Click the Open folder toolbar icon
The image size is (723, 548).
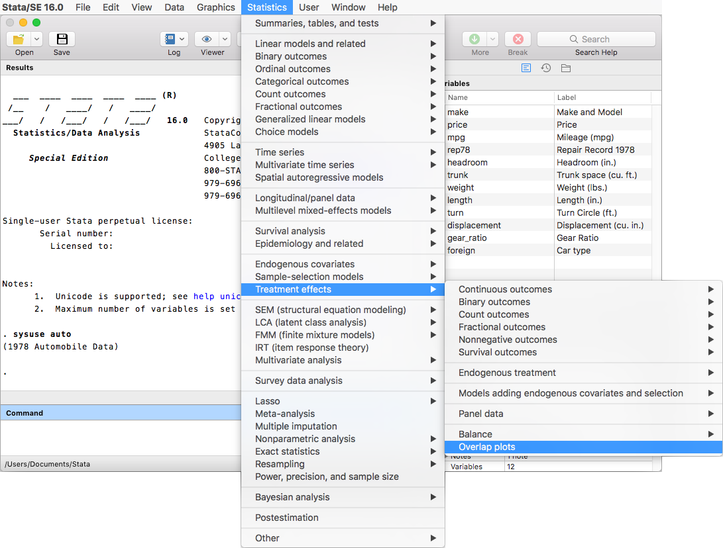click(19, 39)
